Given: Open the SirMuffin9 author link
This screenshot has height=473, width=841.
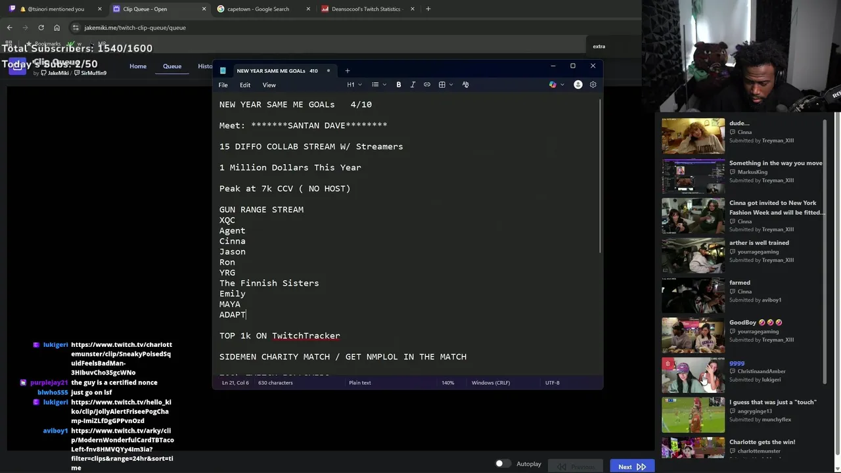Looking at the screenshot, I should pos(90,73).
